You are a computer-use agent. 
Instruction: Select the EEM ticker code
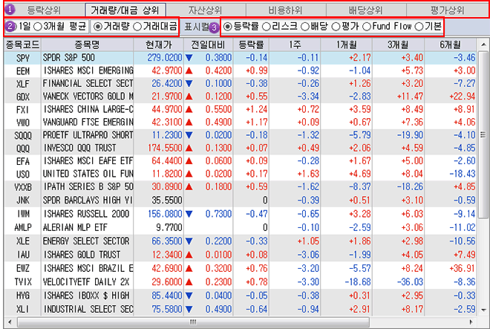tap(23, 71)
